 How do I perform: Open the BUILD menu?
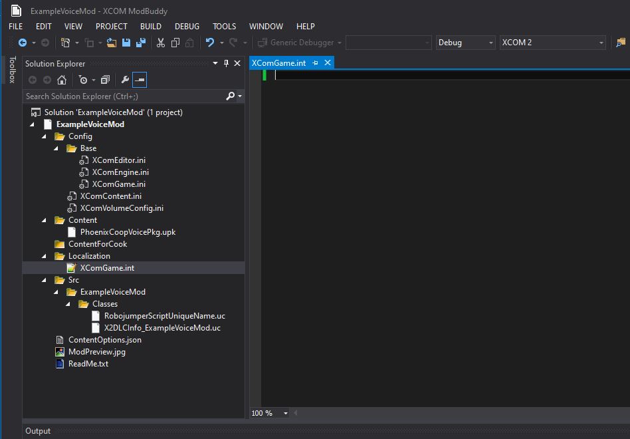coord(151,27)
